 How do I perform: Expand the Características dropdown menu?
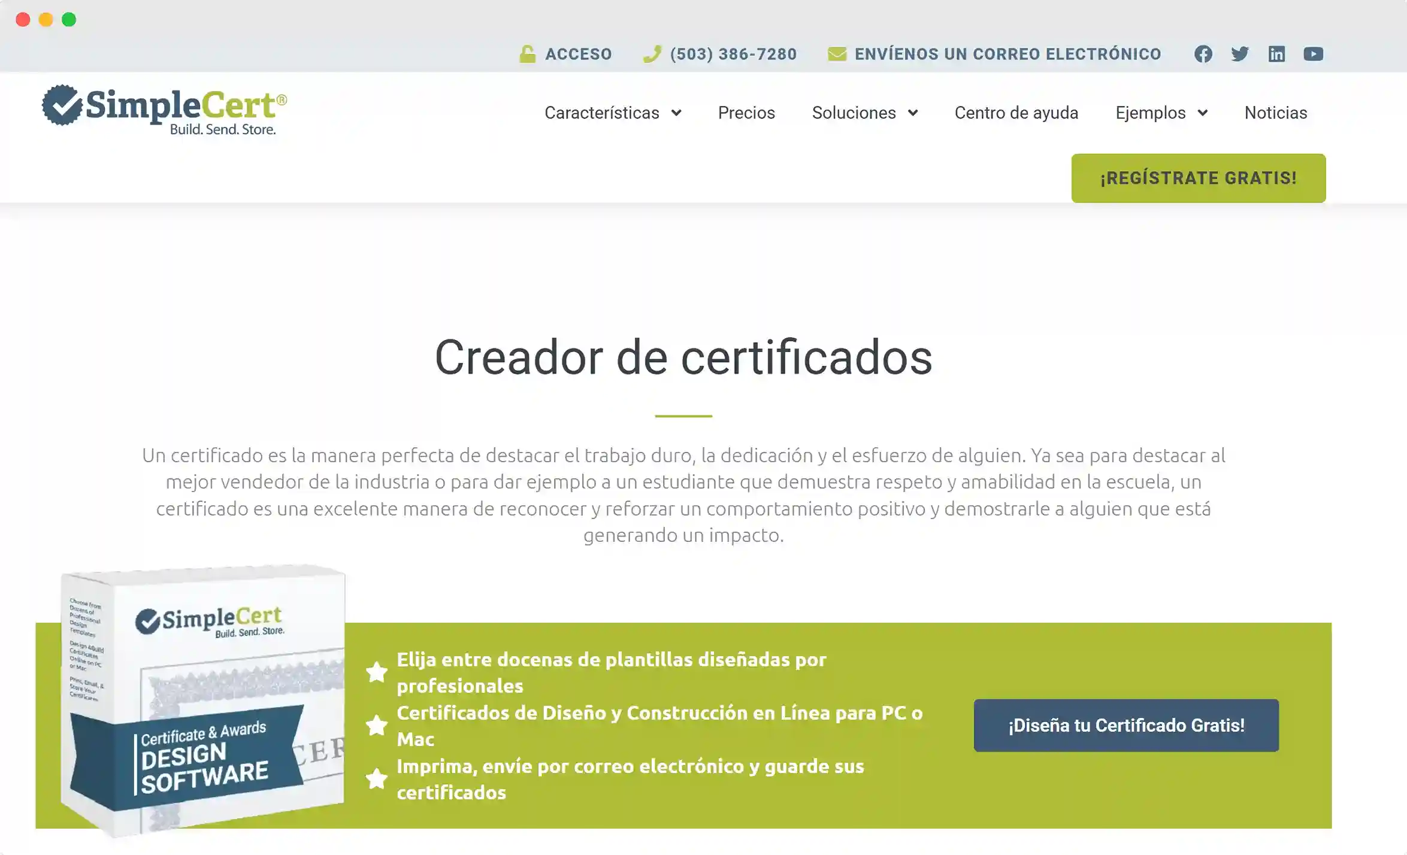(613, 113)
